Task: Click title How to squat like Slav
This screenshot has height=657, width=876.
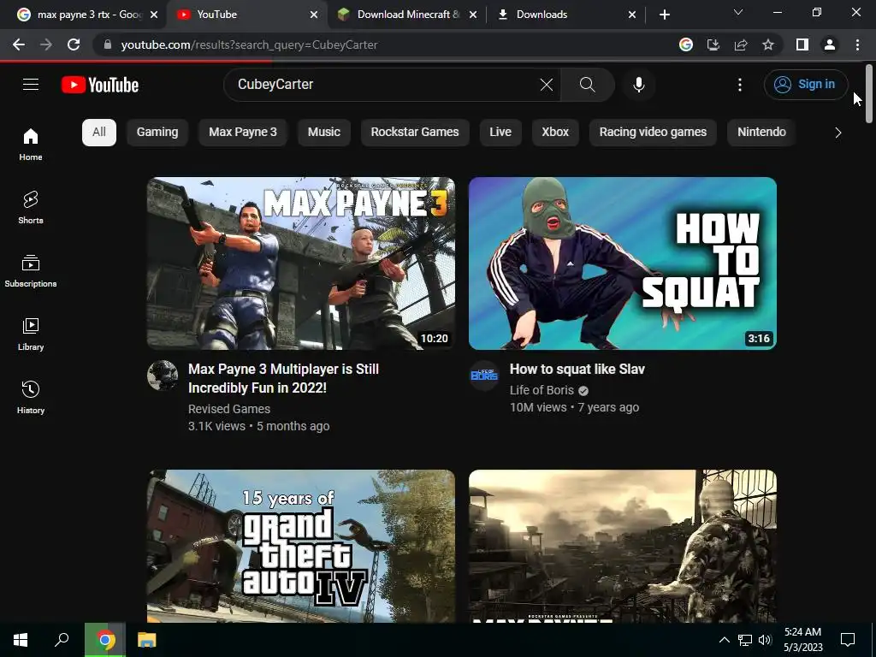Action: pyautogui.click(x=577, y=370)
